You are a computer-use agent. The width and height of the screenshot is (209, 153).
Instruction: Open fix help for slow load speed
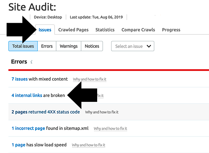tap(88, 145)
